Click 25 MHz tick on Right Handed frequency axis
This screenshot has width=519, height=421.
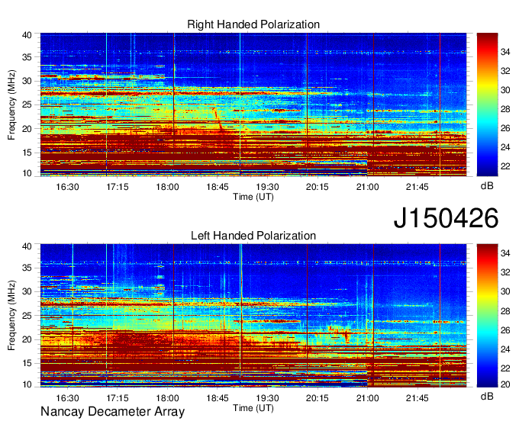pos(27,104)
